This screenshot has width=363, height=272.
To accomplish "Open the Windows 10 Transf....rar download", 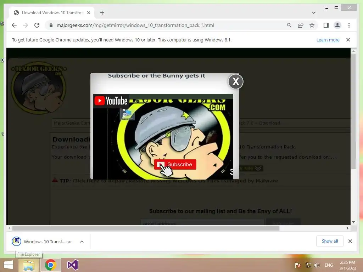I will coord(48,242).
